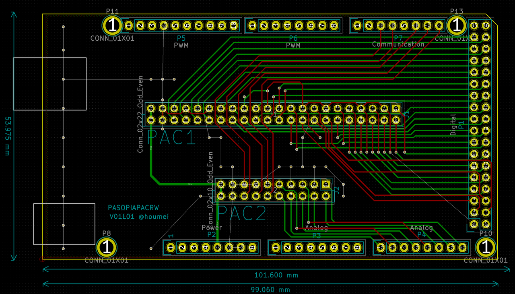Select mounting hole P8 pad
Viewport: 515px width, 294px height.
click(x=106, y=247)
